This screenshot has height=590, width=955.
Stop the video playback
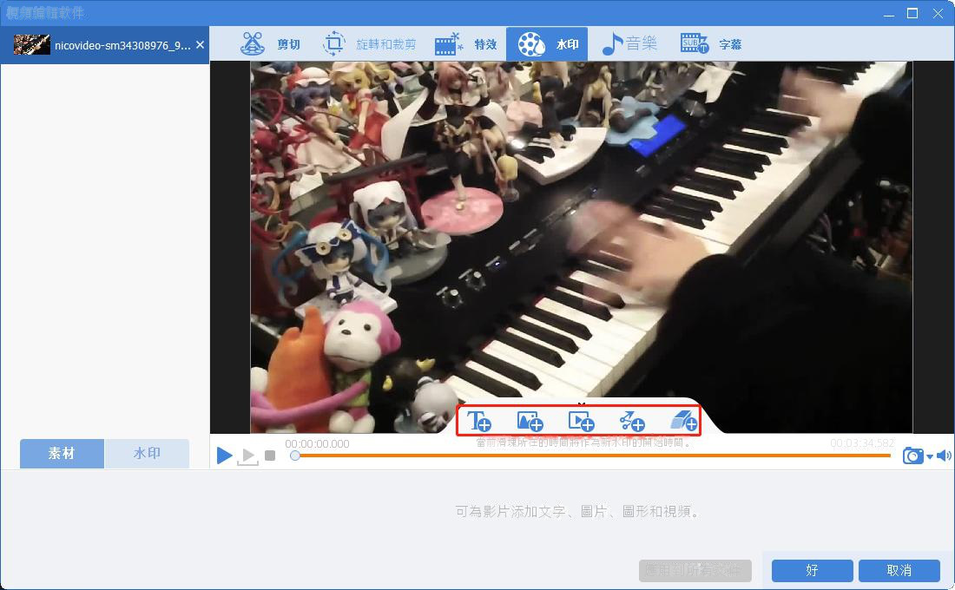(x=270, y=456)
